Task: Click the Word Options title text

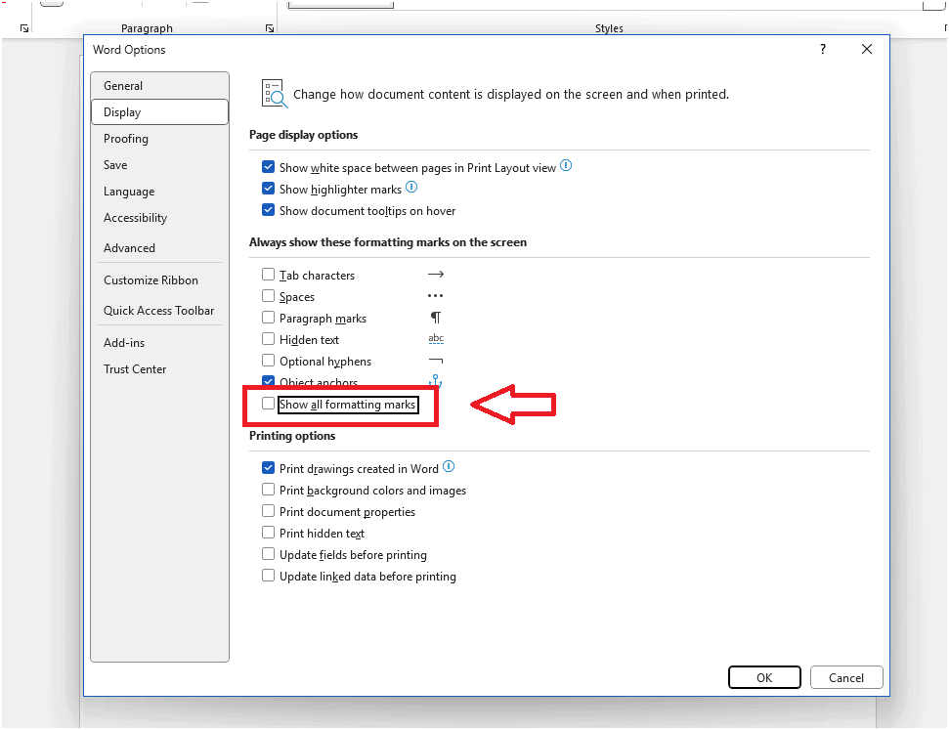Action: click(x=129, y=50)
